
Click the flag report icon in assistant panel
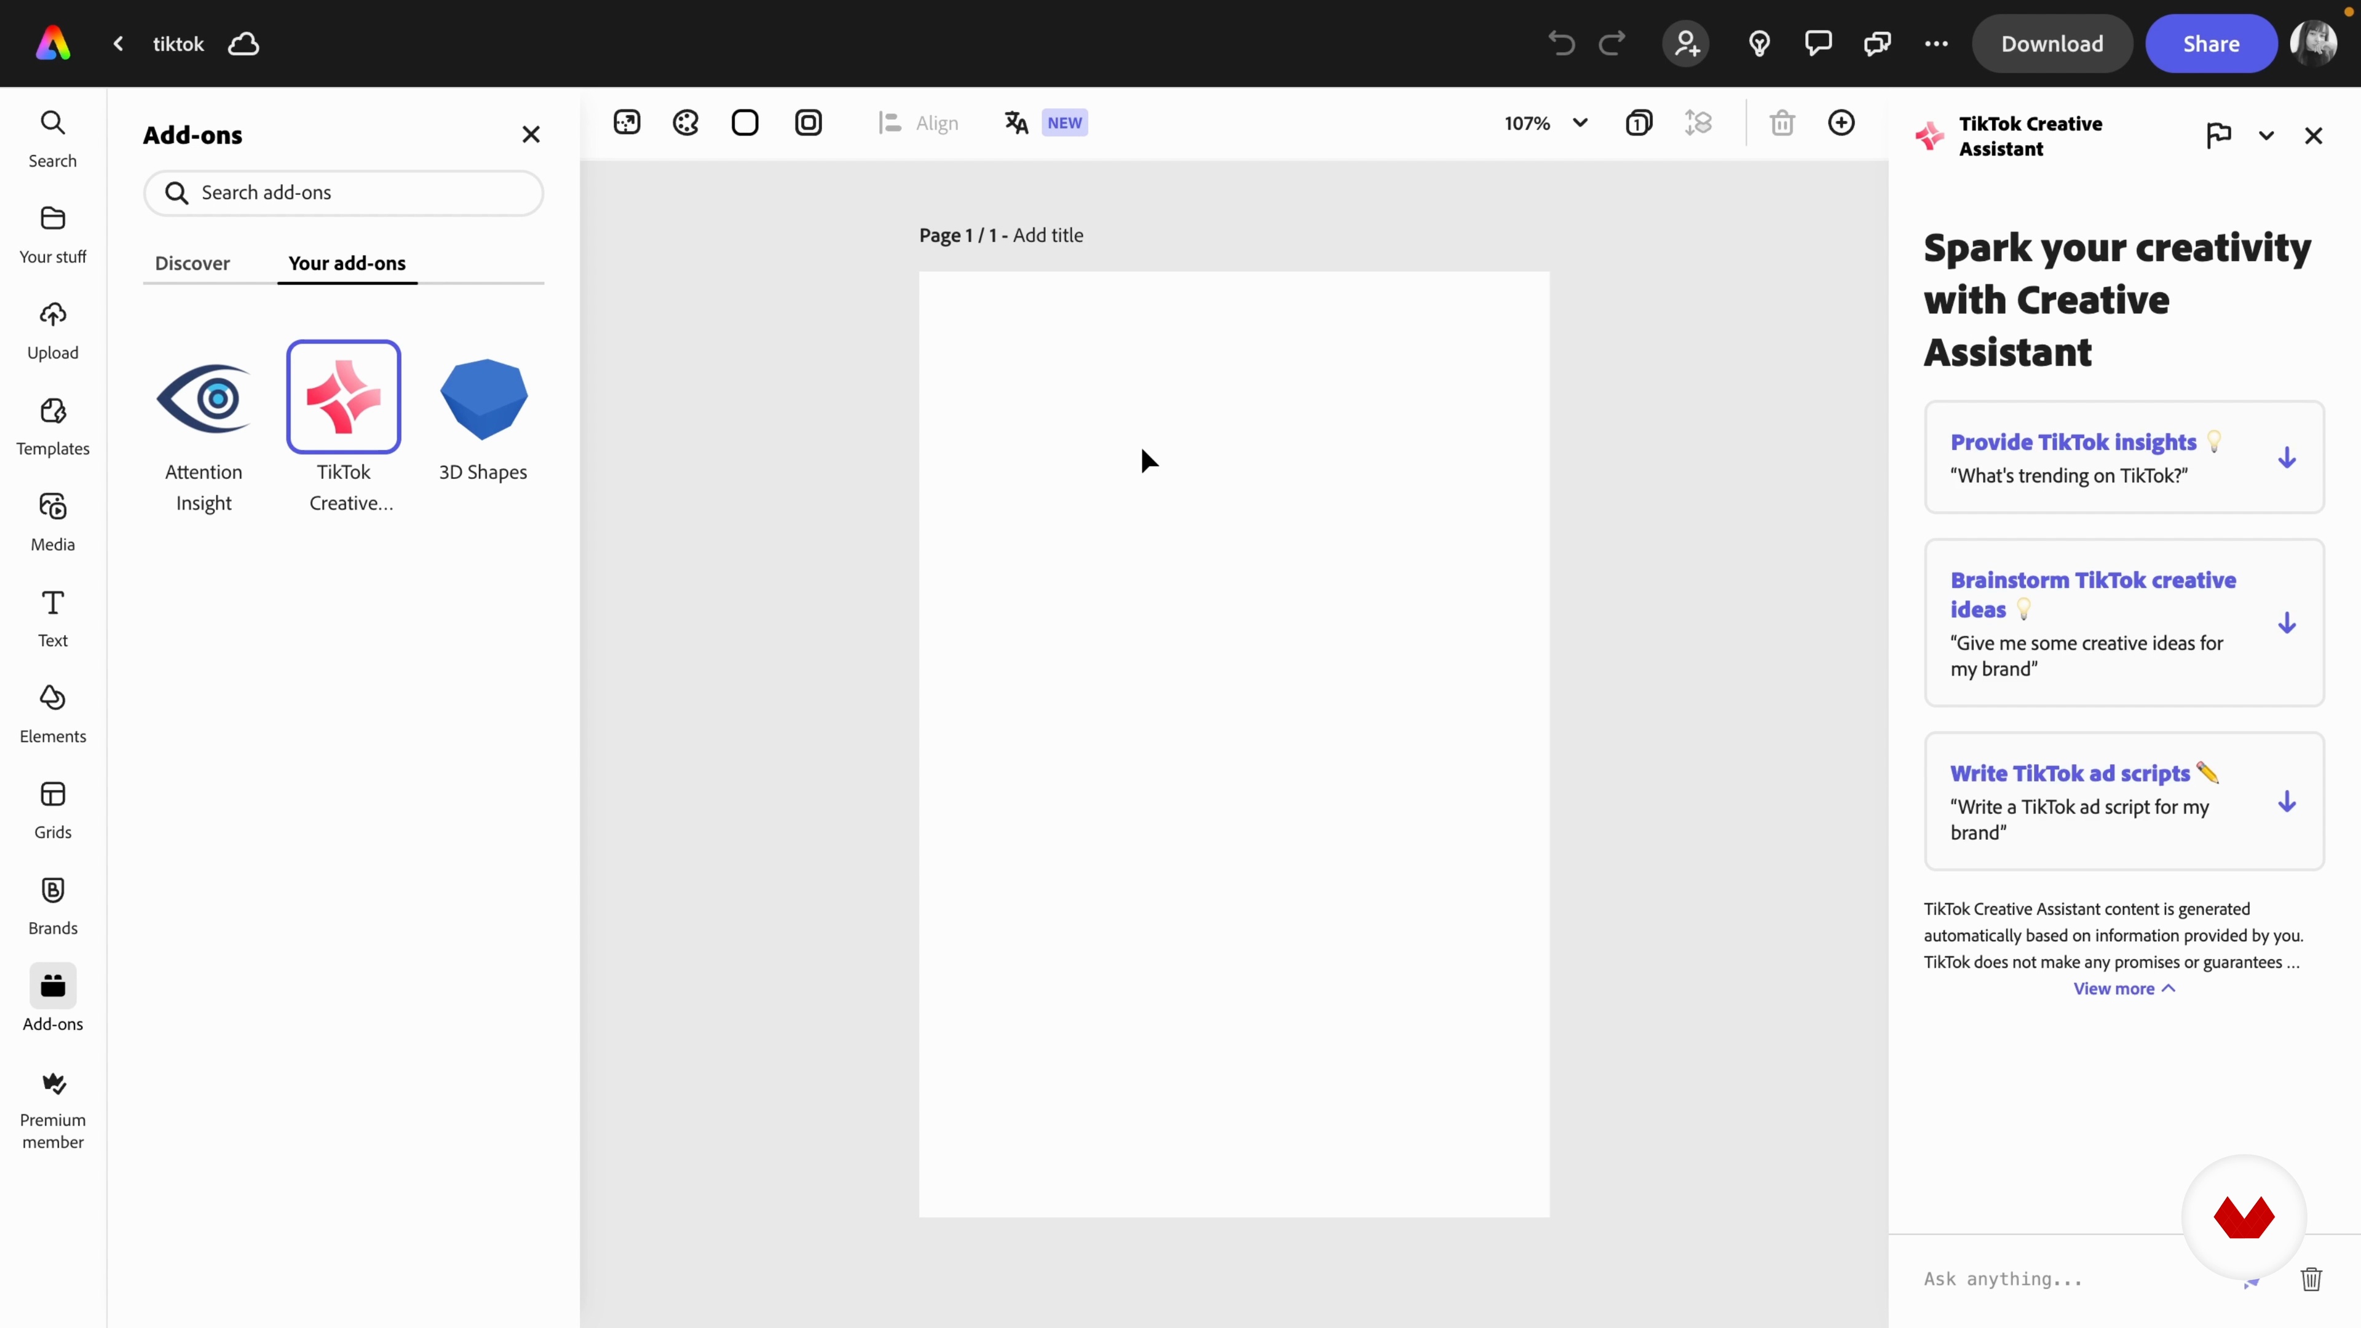[2219, 136]
